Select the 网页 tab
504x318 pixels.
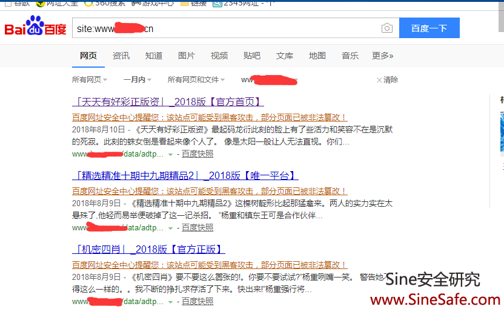coord(88,56)
